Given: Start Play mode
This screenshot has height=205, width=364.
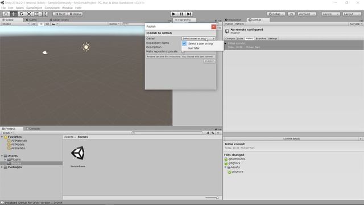Looking at the screenshot, I should tap(173, 14).
